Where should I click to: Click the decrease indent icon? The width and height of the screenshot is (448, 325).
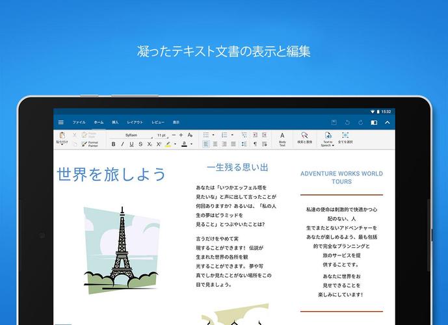click(255, 135)
